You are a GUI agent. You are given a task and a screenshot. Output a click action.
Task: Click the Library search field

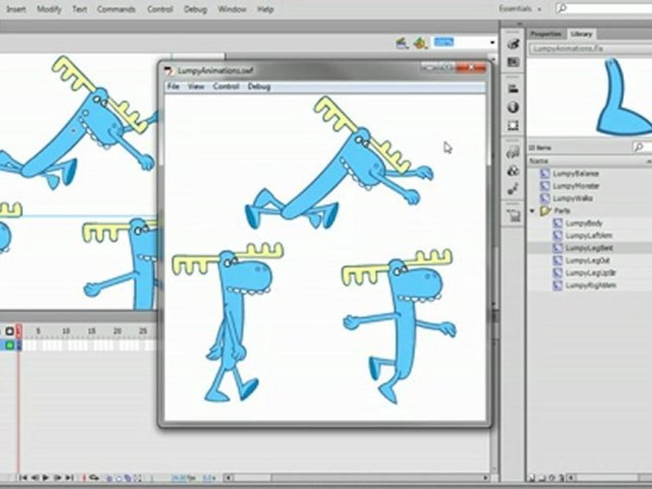642,147
